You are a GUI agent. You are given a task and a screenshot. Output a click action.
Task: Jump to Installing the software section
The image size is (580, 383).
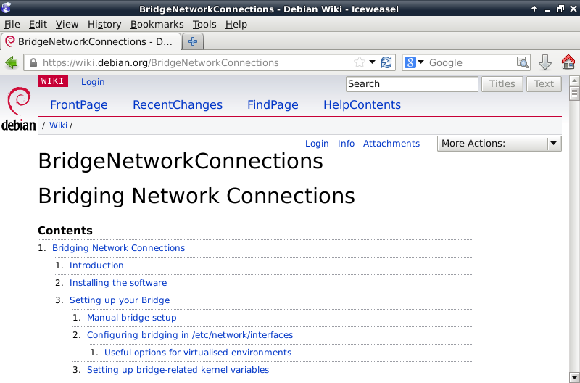click(118, 283)
